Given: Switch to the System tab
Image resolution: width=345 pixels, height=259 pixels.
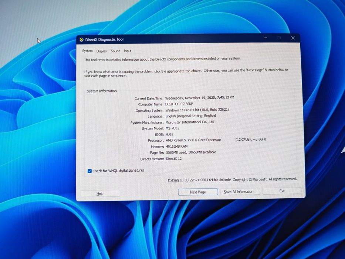Looking at the screenshot, I should (x=87, y=51).
